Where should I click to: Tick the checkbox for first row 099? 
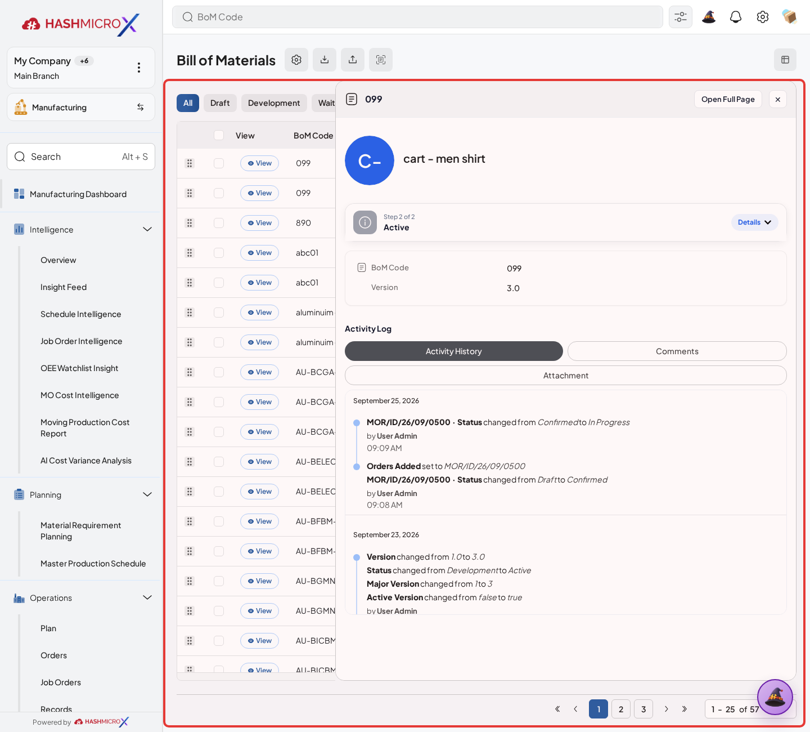click(x=219, y=163)
